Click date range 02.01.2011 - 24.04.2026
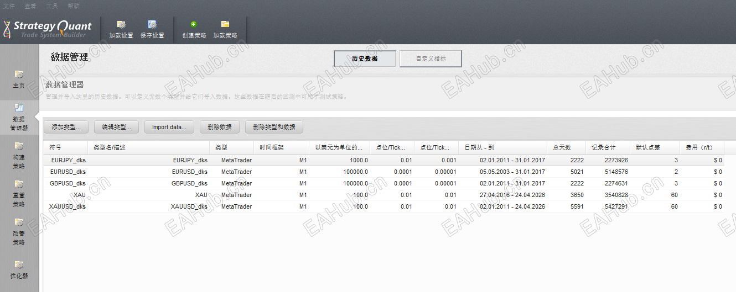This screenshot has width=736, height=292. (x=512, y=206)
